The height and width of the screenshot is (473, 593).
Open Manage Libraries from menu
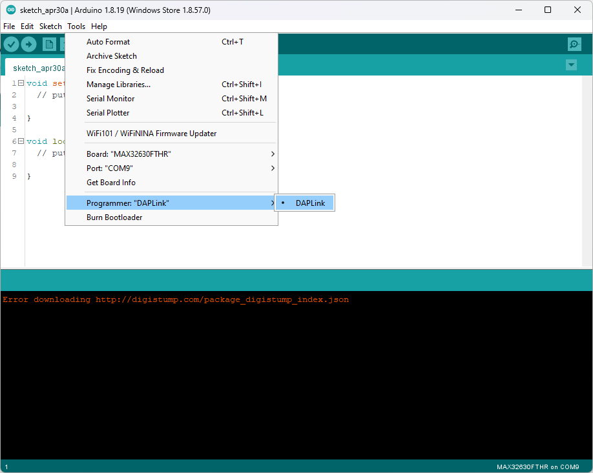172,85
